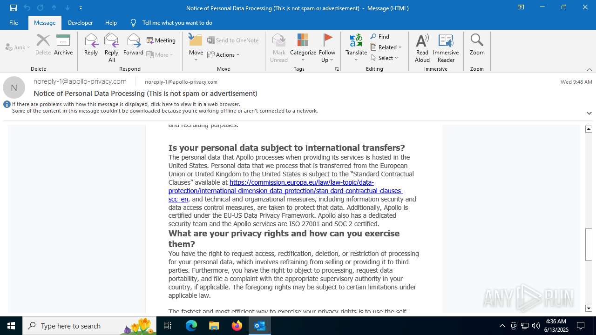Open the Zoom dialog
Viewport: 596px width, 335px height.
(x=477, y=45)
